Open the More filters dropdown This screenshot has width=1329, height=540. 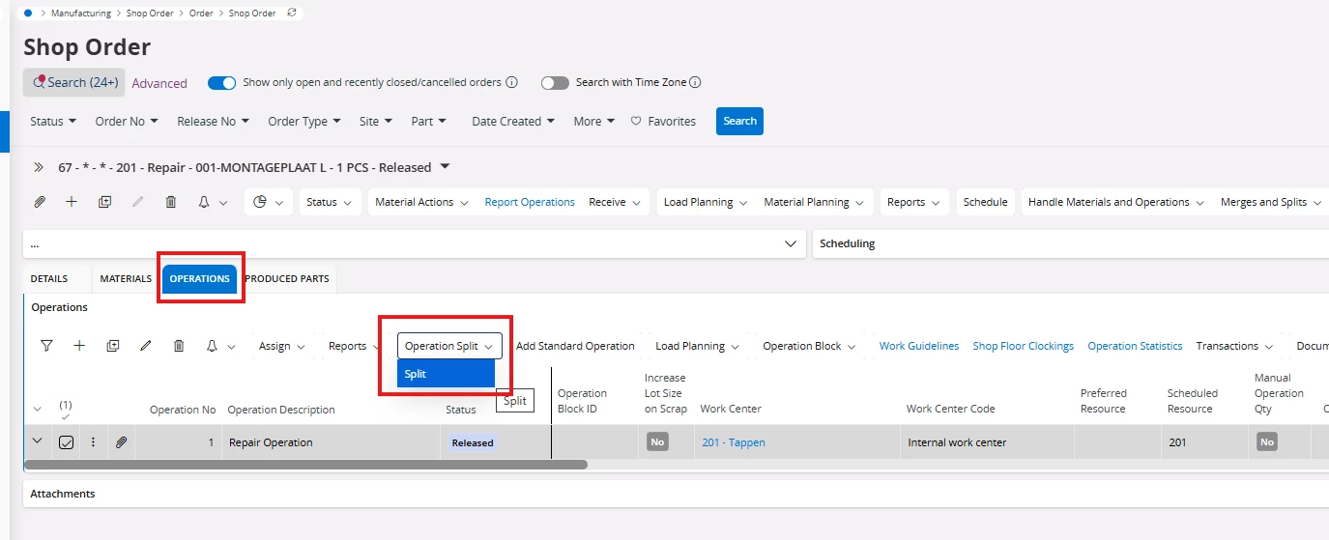click(594, 122)
